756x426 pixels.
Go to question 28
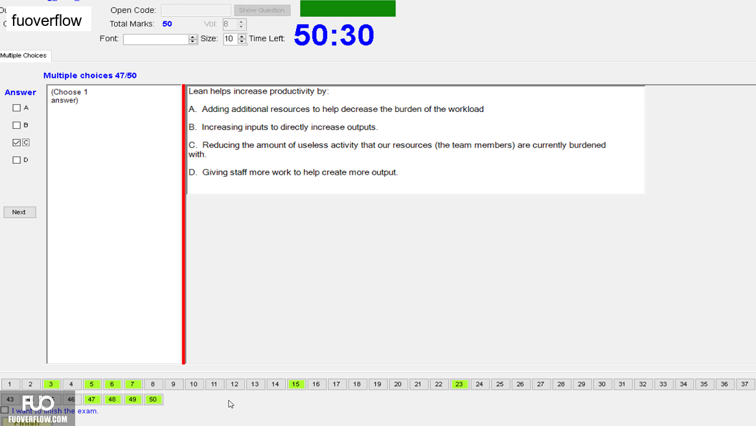[x=561, y=384]
